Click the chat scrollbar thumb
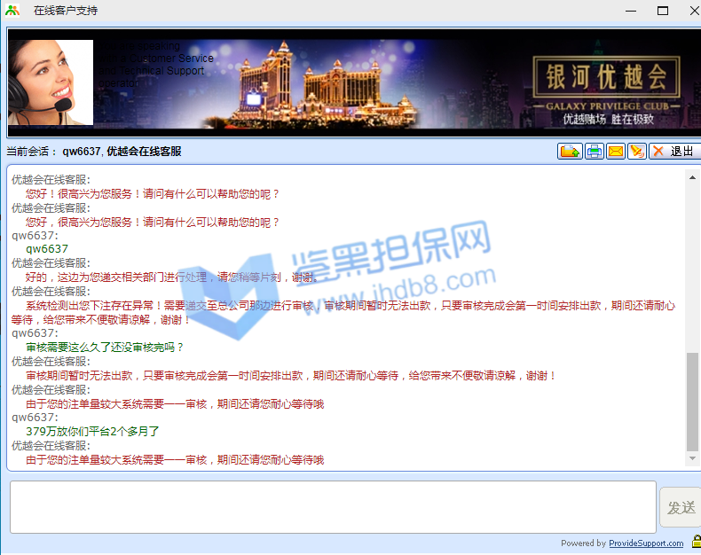The height and width of the screenshot is (555, 701). point(692,401)
